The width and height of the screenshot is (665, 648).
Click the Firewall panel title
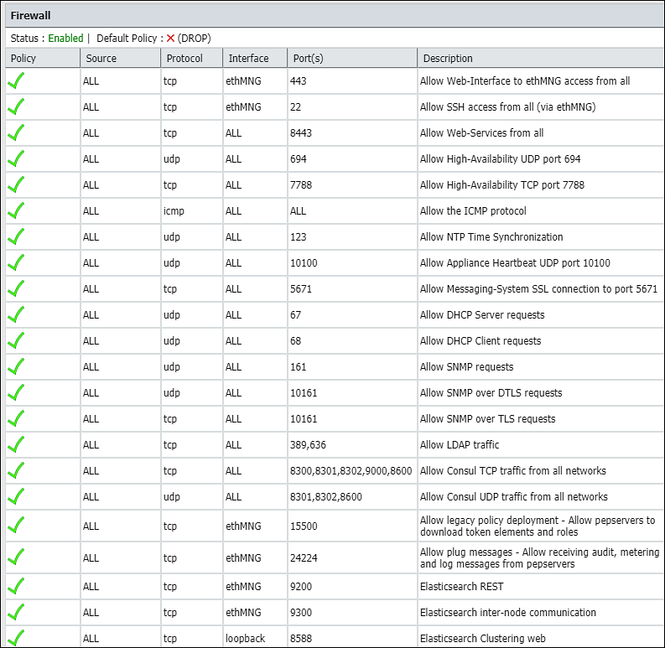point(30,16)
